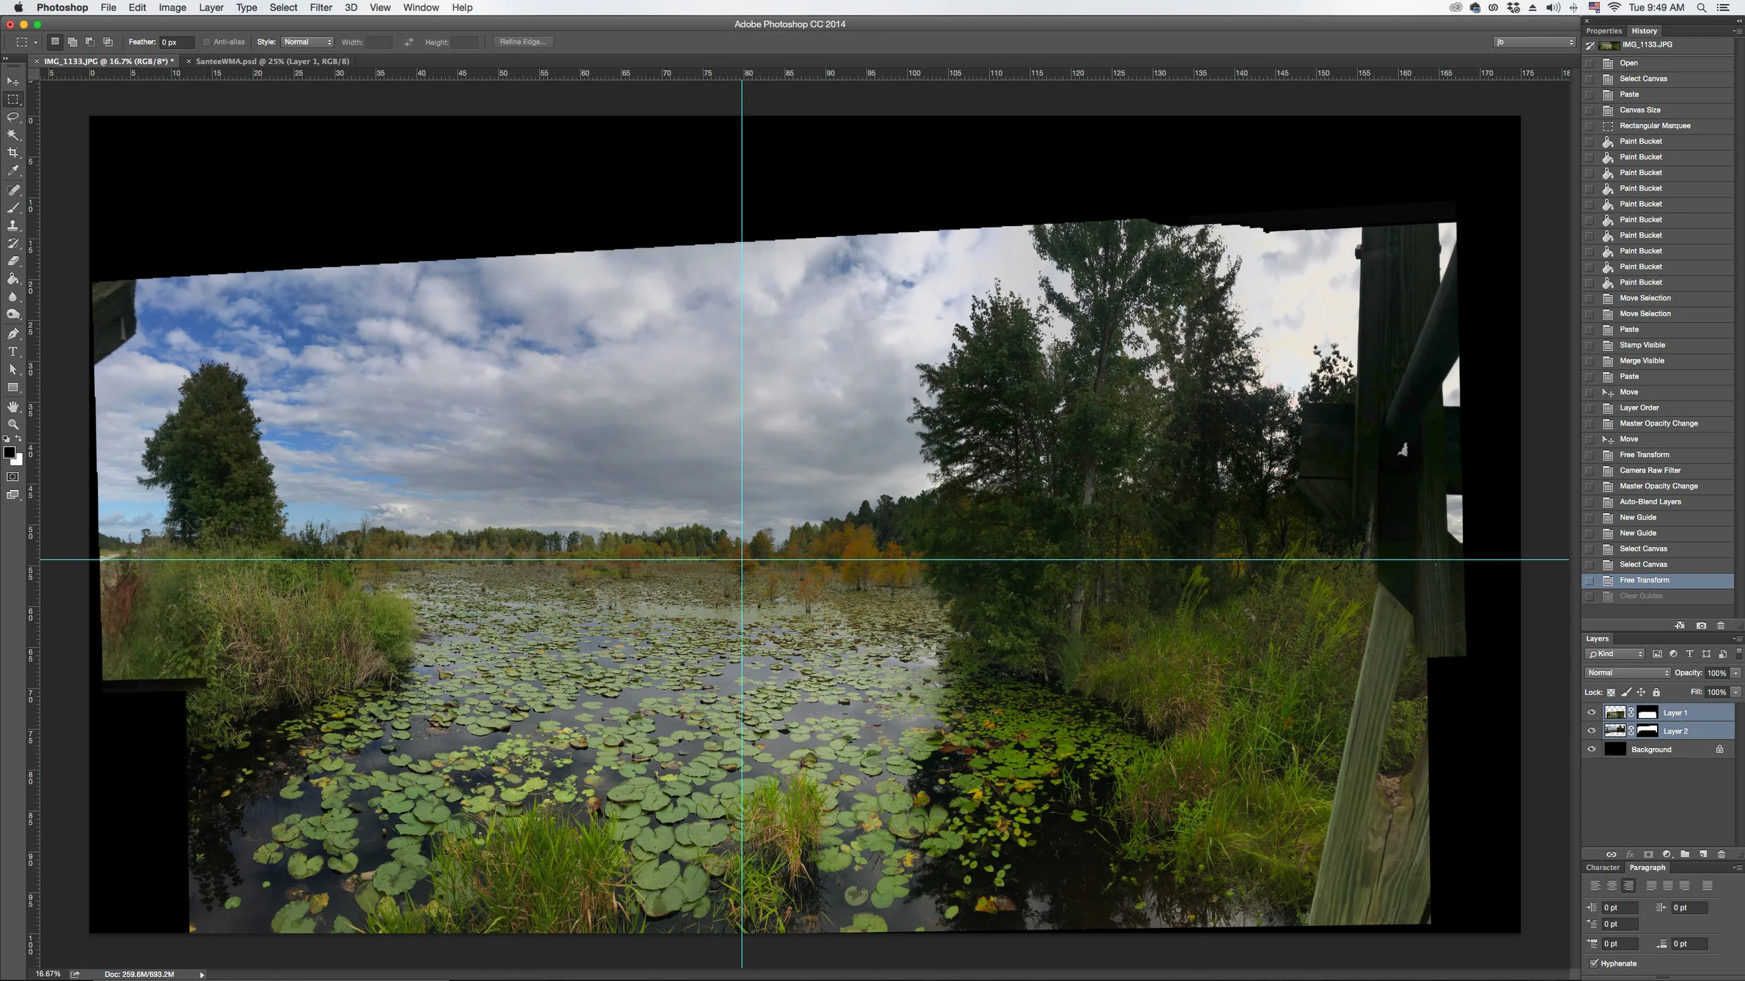Click the Camera Raw Filter history state

pos(1649,470)
